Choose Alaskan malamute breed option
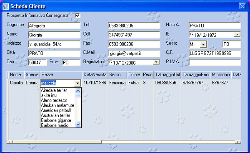This screenshot has height=153, width=250. click(57, 105)
